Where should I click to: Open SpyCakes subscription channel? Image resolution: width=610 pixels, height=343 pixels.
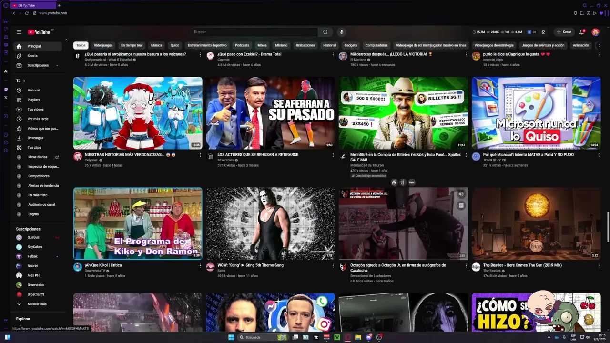coord(39,247)
